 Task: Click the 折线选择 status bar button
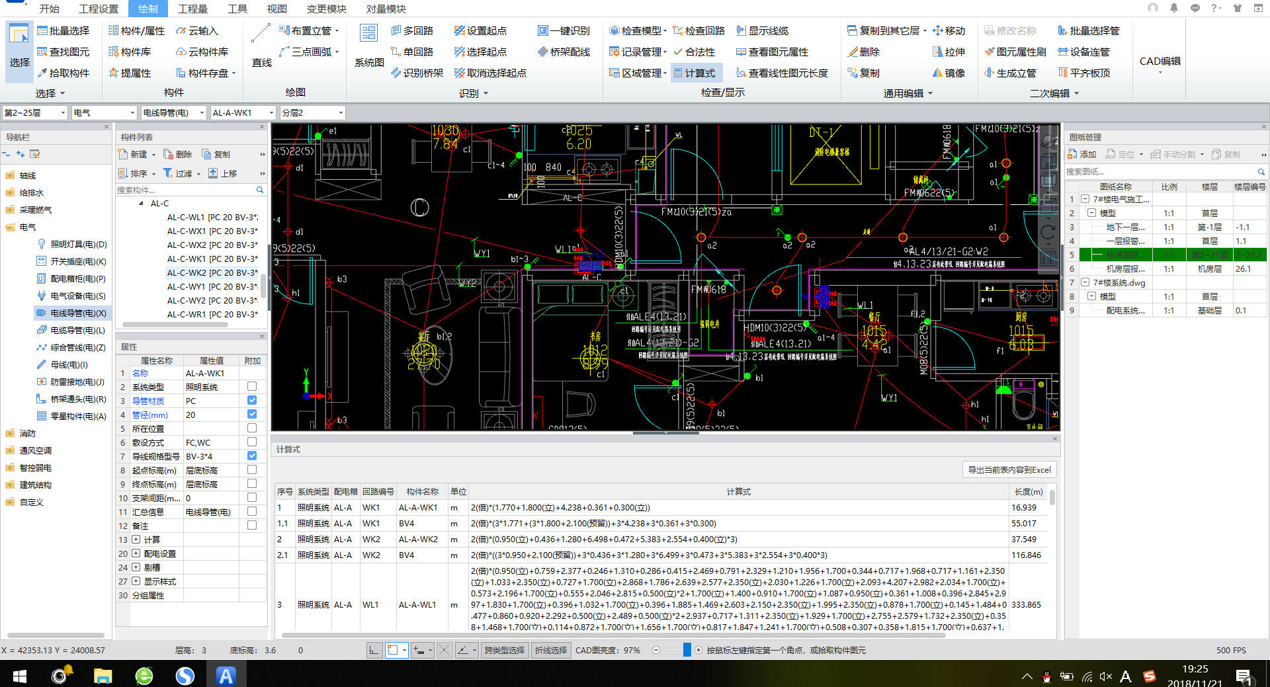[551, 651]
